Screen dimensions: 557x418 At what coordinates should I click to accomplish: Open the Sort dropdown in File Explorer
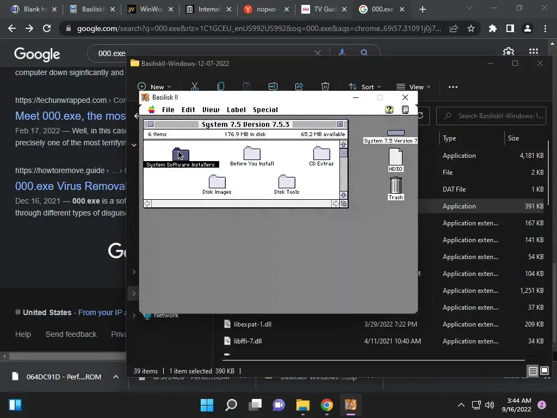[x=365, y=87]
